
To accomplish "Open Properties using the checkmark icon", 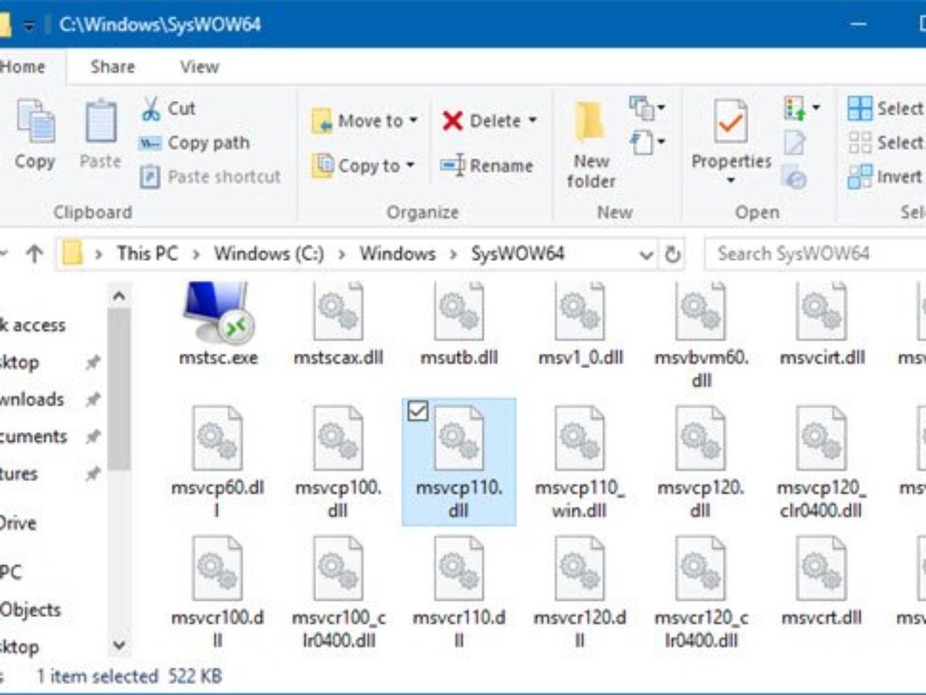I will pos(731,121).
